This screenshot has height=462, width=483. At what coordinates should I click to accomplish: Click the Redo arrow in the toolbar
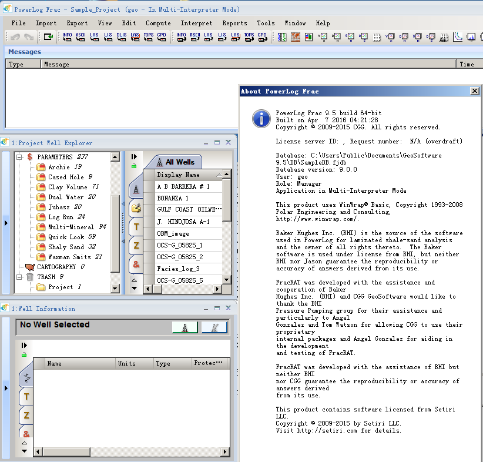[29, 37]
